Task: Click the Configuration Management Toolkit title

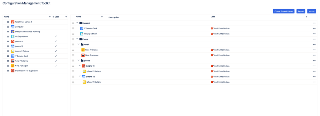Action: 27,3
